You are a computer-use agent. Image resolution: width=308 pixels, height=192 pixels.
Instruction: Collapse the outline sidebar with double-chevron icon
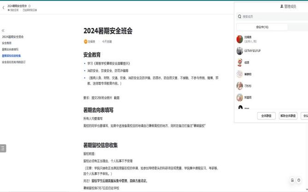(x=4, y=30)
